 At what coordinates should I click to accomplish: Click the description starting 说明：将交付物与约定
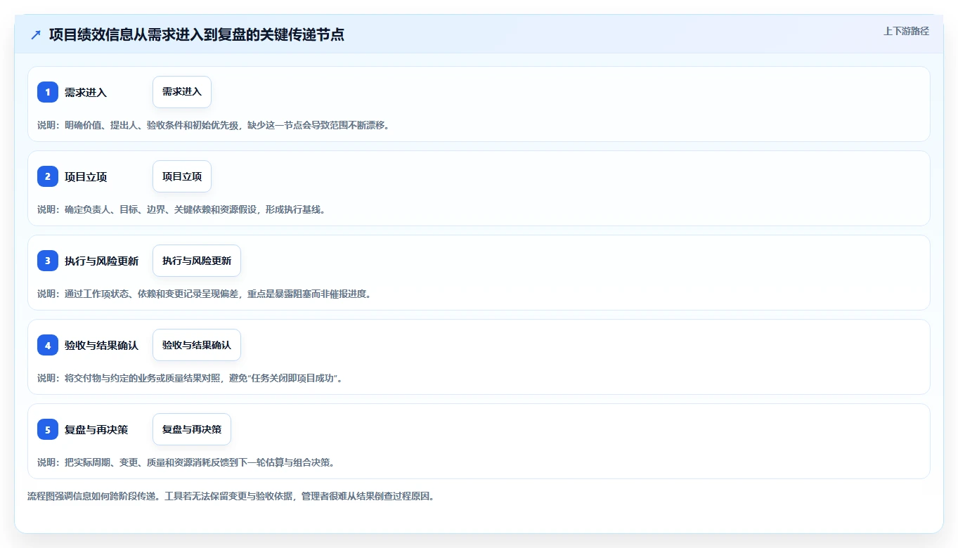pyautogui.click(x=190, y=378)
